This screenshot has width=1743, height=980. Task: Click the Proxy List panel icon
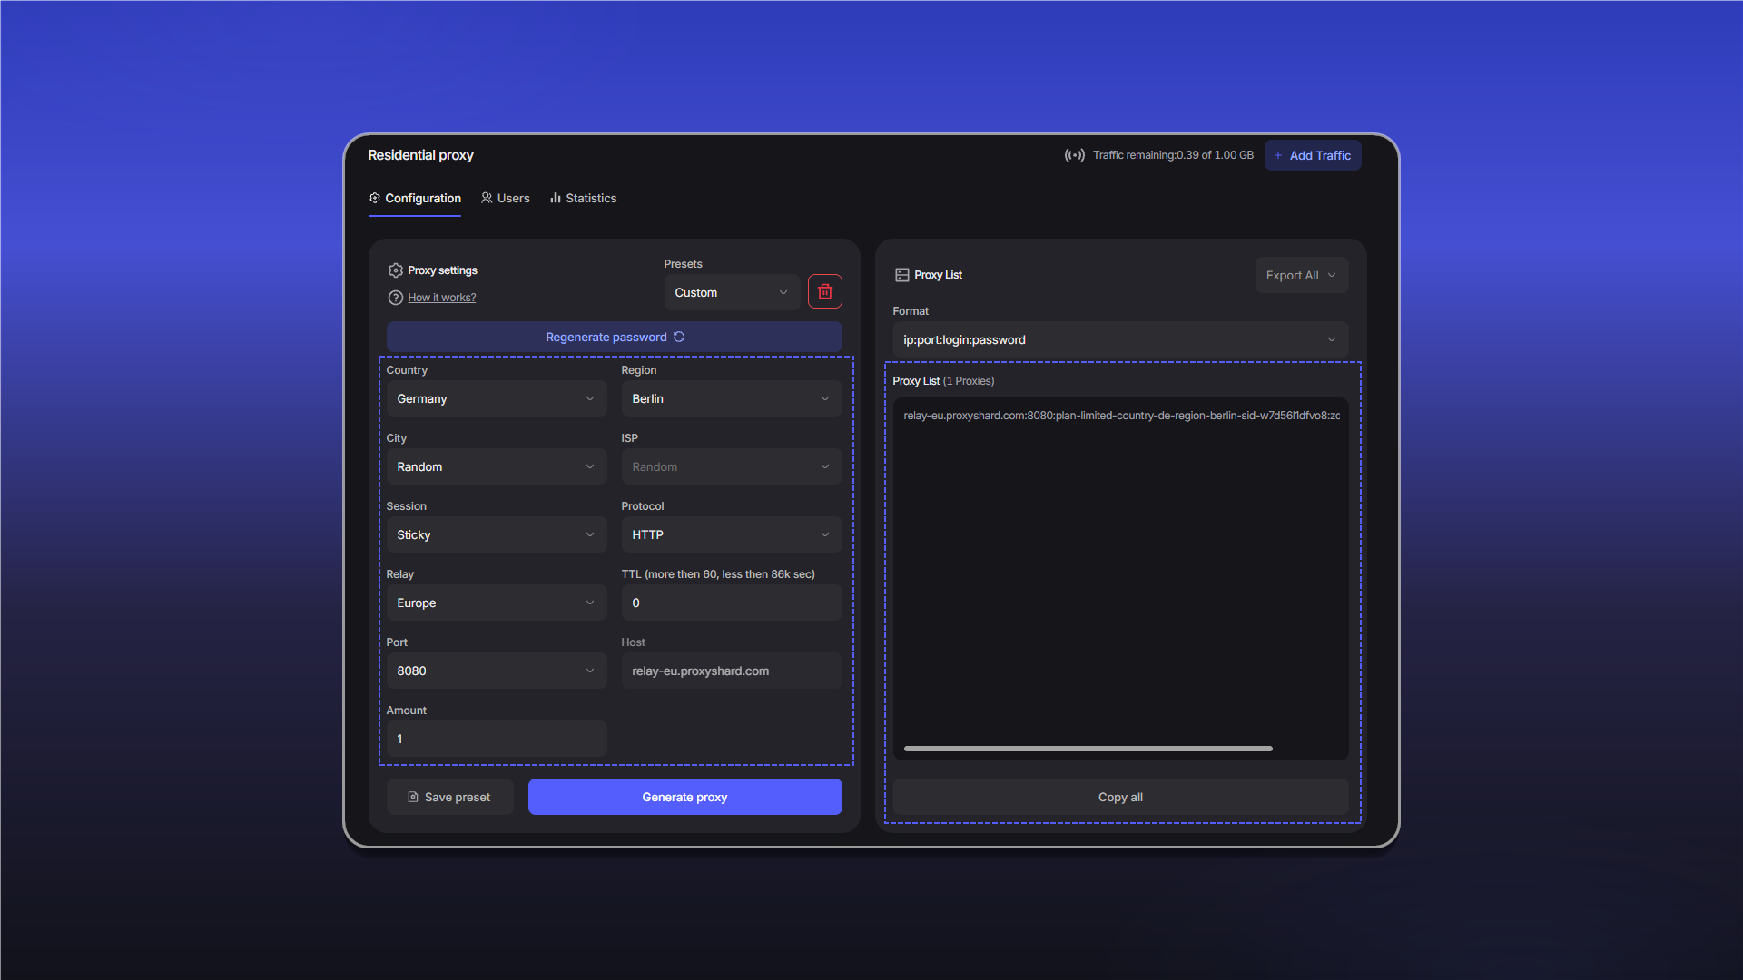pos(901,275)
